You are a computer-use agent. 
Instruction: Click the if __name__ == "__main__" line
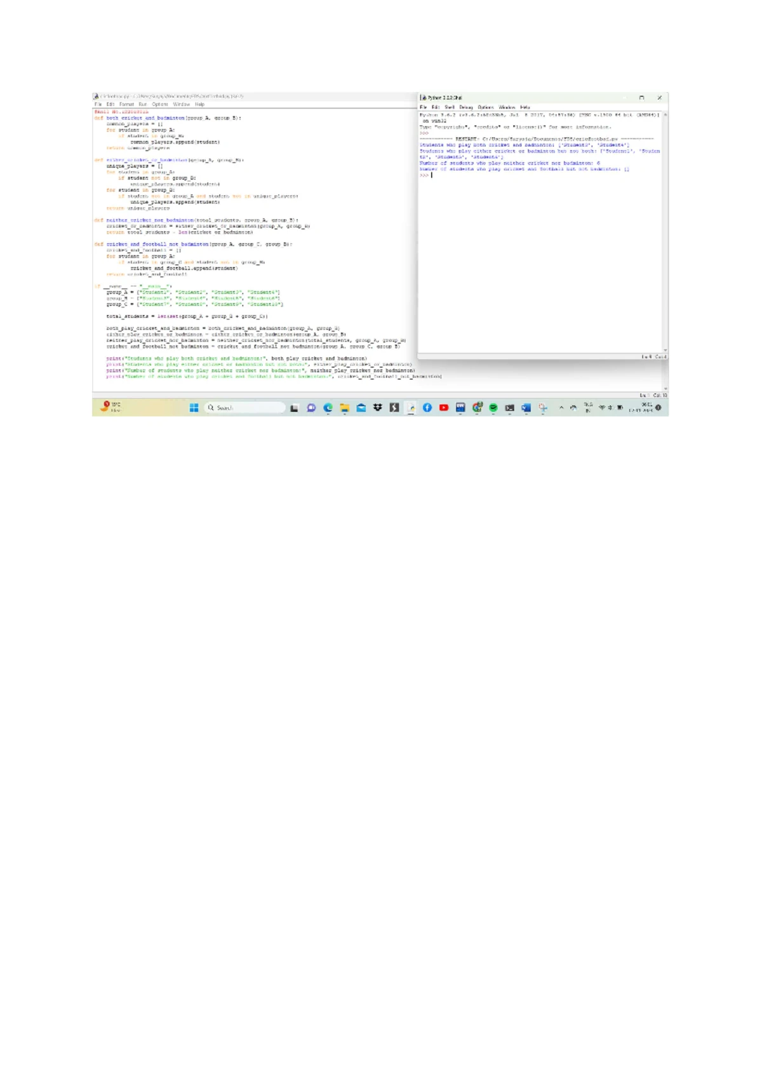tap(133, 286)
